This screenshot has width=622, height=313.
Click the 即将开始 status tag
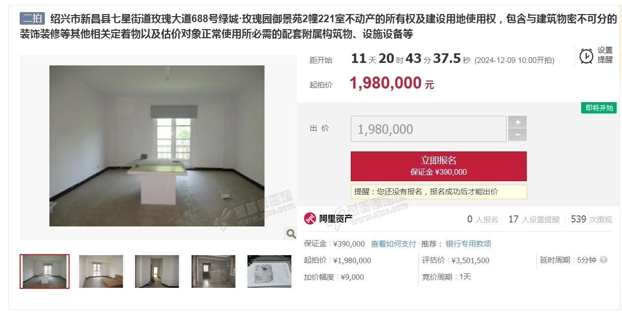click(x=599, y=108)
